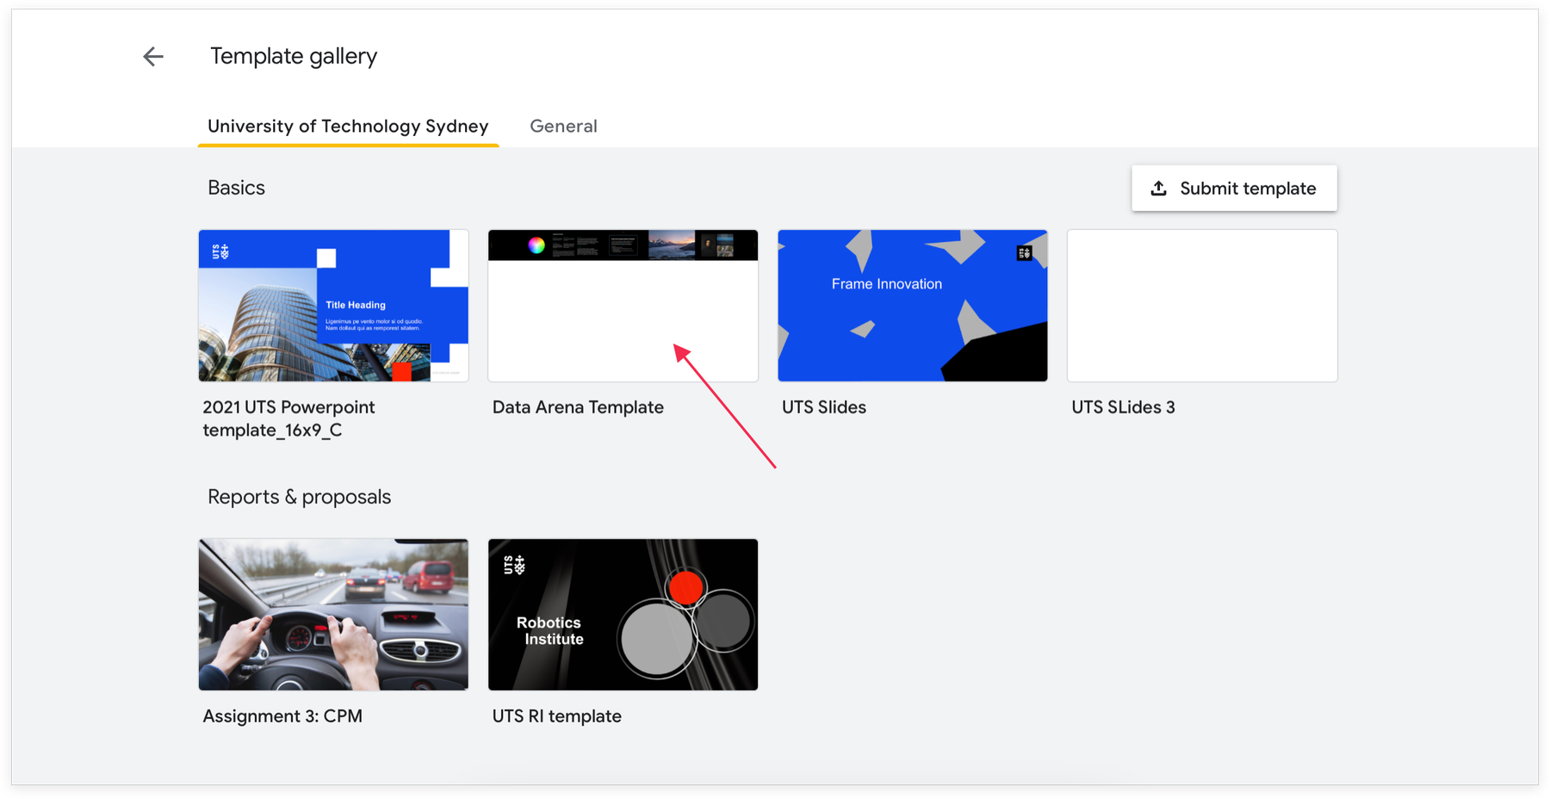
Task: Open the Frame Innovation UTS Slides thumbnail
Action: point(913,306)
